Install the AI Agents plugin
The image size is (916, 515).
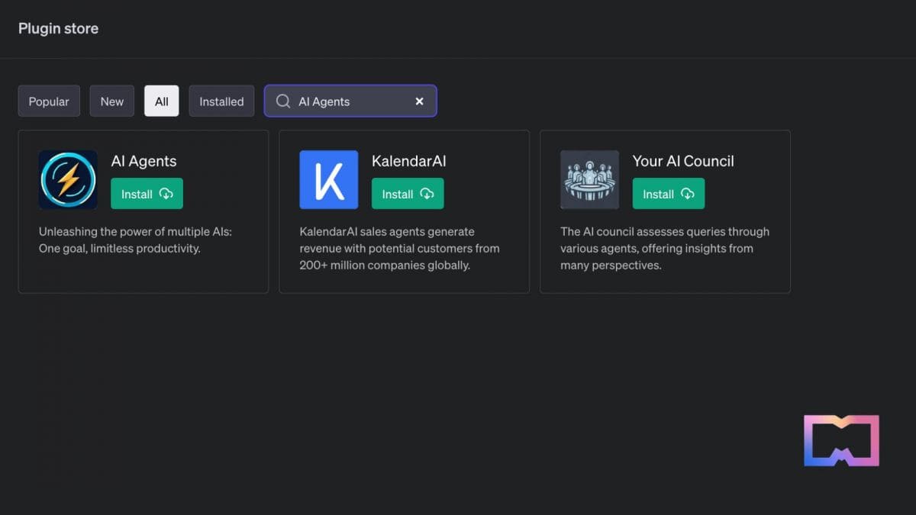point(147,194)
